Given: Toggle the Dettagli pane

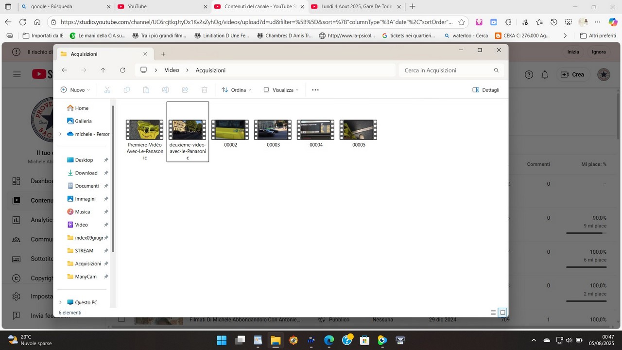Looking at the screenshot, I should (486, 90).
